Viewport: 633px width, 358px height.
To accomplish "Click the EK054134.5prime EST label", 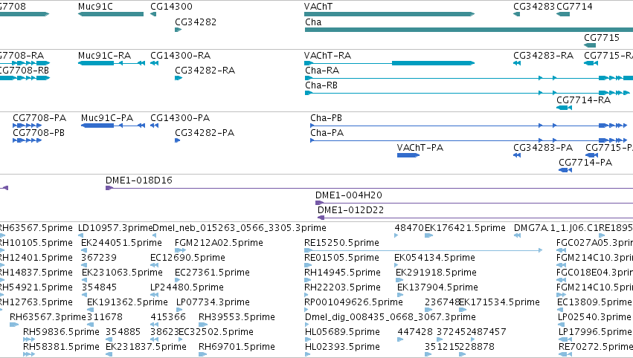I will point(435,258).
